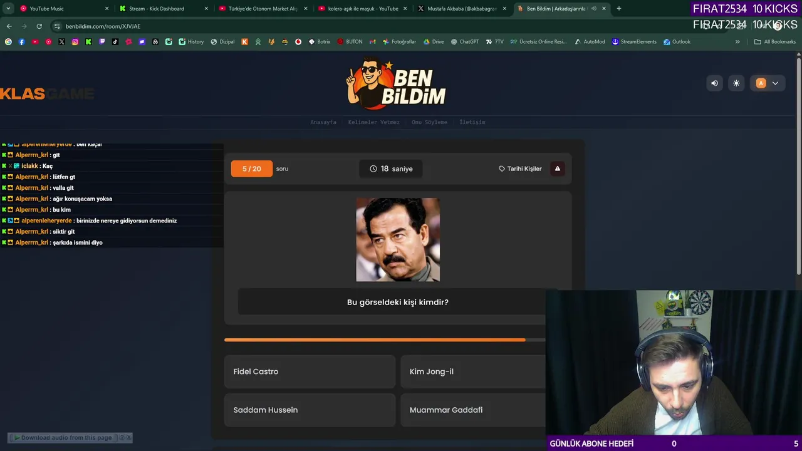Click the question portrait image

(x=398, y=240)
